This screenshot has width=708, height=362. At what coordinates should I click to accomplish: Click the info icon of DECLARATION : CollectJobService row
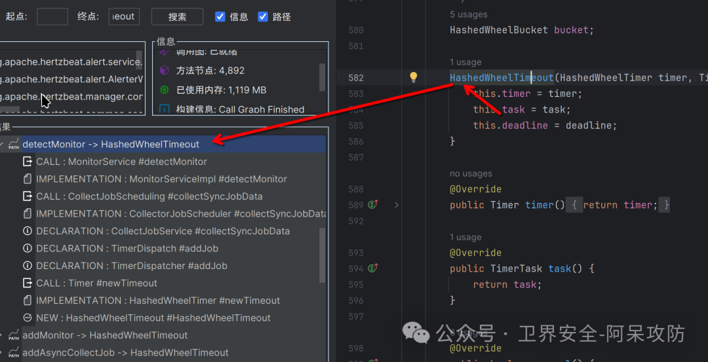pyautogui.click(x=28, y=231)
